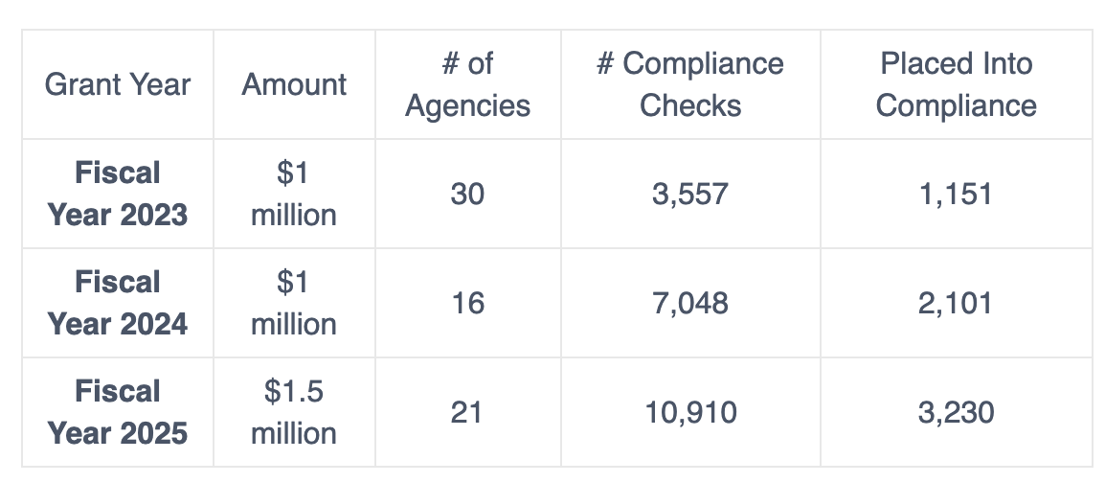
Task: Click the cell showing 16 agencies
Action: pyautogui.click(x=467, y=304)
